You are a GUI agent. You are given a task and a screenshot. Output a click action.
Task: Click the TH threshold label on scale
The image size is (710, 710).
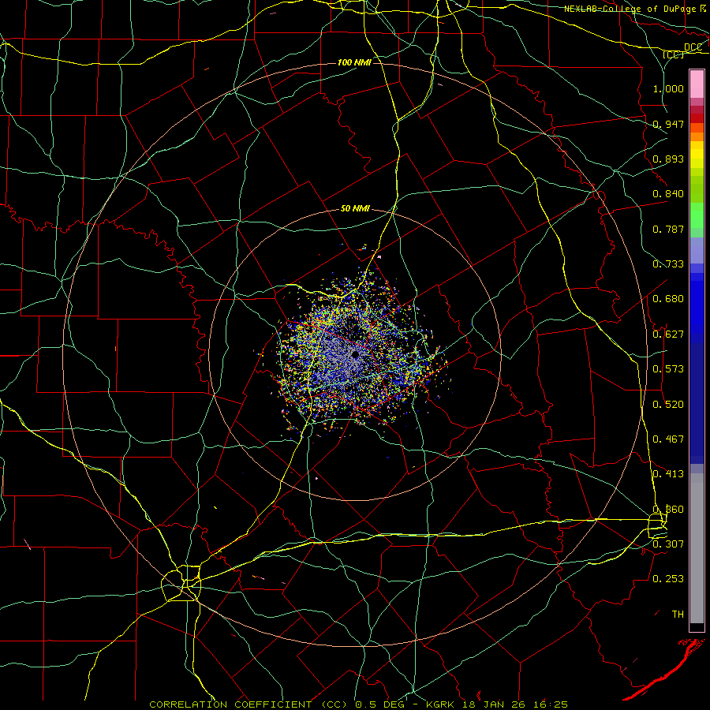click(678, 614)
